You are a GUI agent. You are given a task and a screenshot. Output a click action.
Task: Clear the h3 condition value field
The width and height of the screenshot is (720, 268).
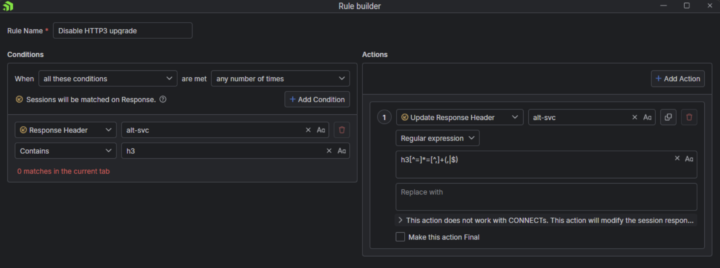[329, 151]
